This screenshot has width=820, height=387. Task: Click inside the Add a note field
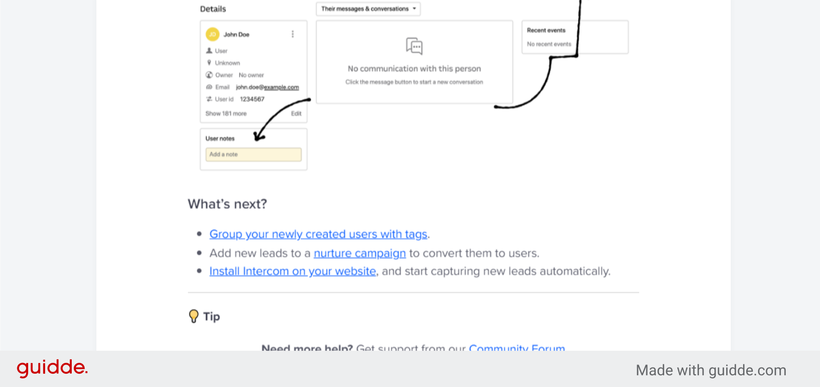tap(253, 154)
